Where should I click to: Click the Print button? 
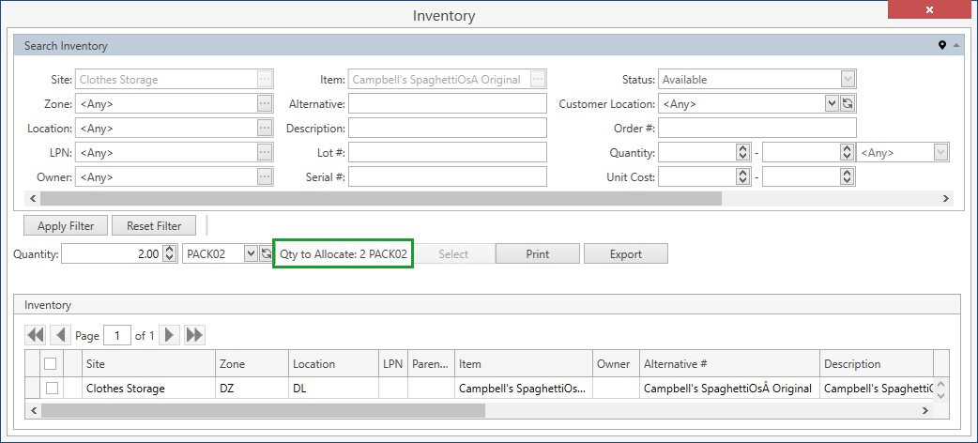538,254
